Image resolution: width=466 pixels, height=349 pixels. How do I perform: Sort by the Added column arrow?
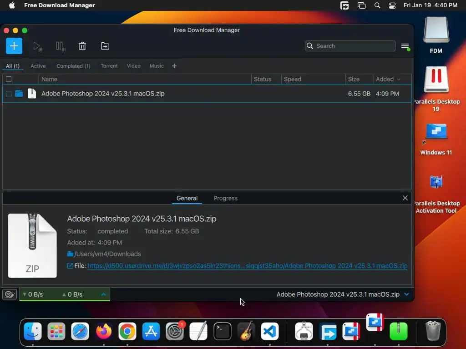click(399, 79)
